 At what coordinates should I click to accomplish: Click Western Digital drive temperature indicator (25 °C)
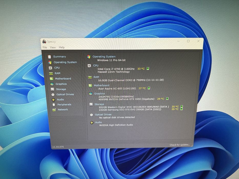click(x=182, y=106)
